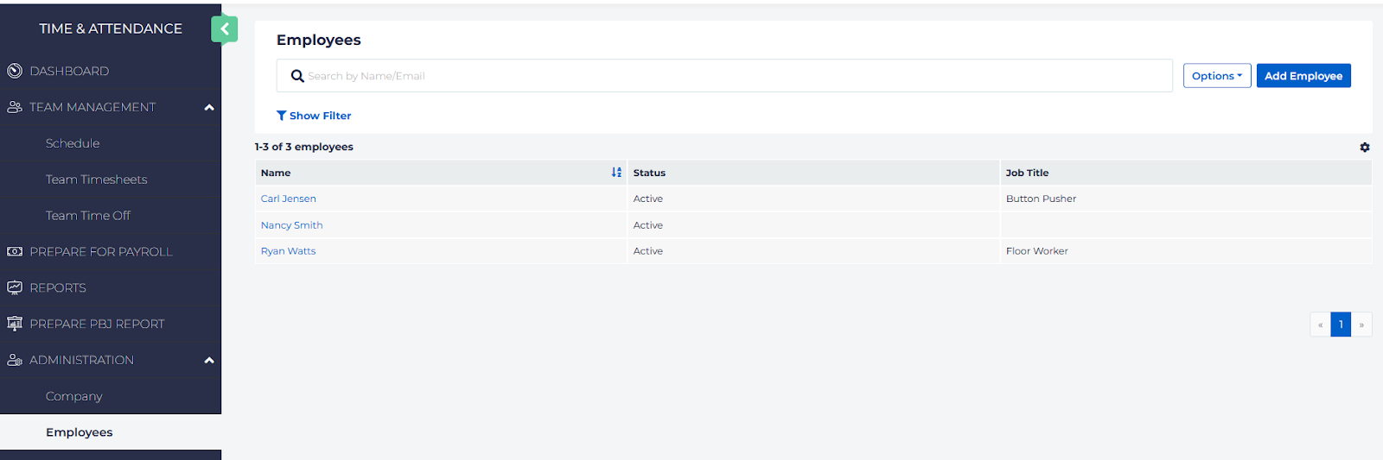Click the Prepare for Payroll money icon
This screenshot has height=460, width=1383.
15,252
